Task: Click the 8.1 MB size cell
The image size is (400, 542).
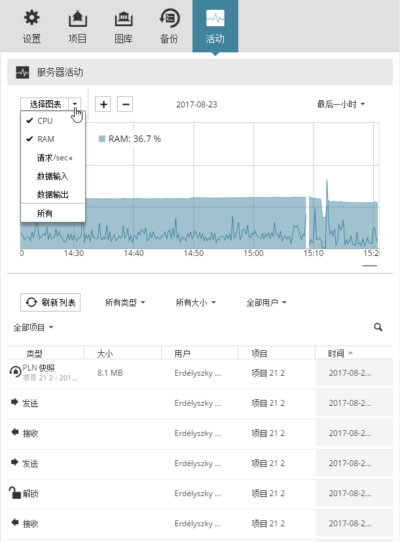Action: (x=110, y=372)
